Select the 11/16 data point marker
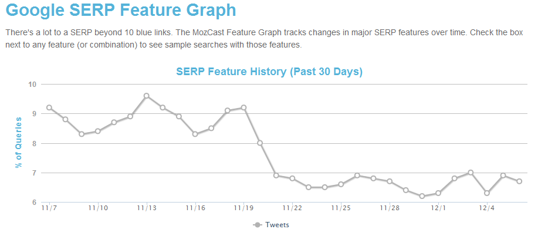 [x=195, y=134]
